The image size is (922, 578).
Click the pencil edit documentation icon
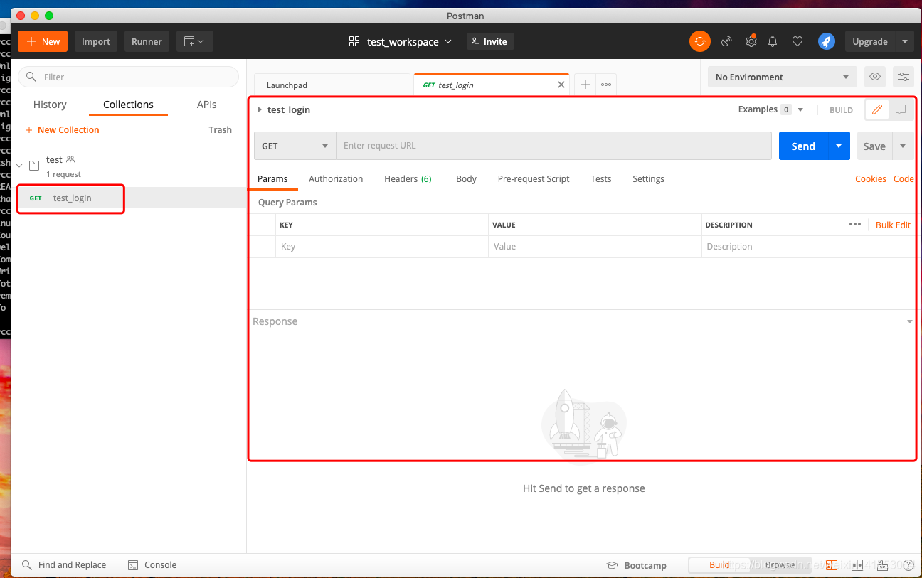pos(876,109)
